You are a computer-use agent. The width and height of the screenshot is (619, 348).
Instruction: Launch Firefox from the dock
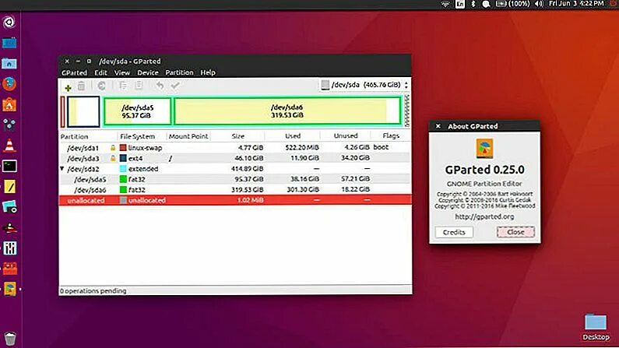(9, 83)
